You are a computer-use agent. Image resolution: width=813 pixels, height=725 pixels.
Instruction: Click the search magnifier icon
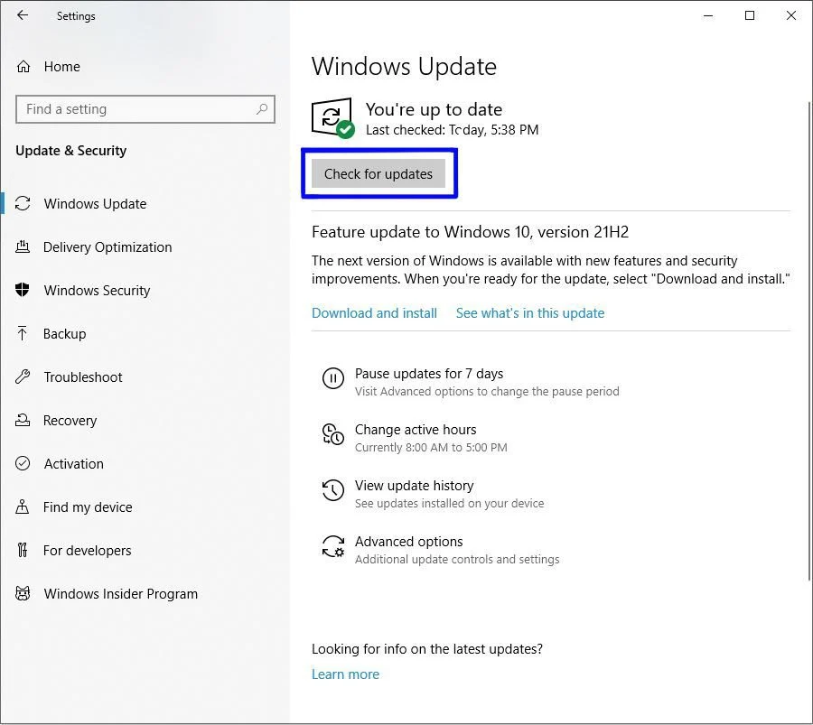pos(262,109)
